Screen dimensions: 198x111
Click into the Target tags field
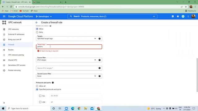[69, 47]
